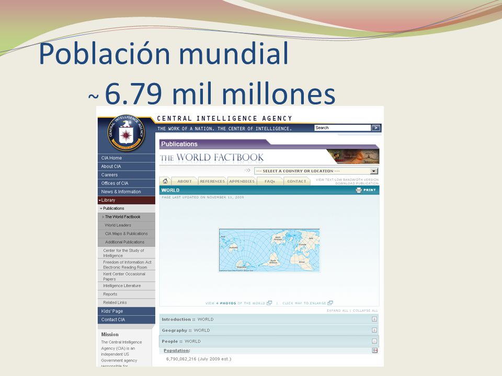The image size is (502, 376).
Task: Open About CIA sidebar item
Action: pos(126,166)
